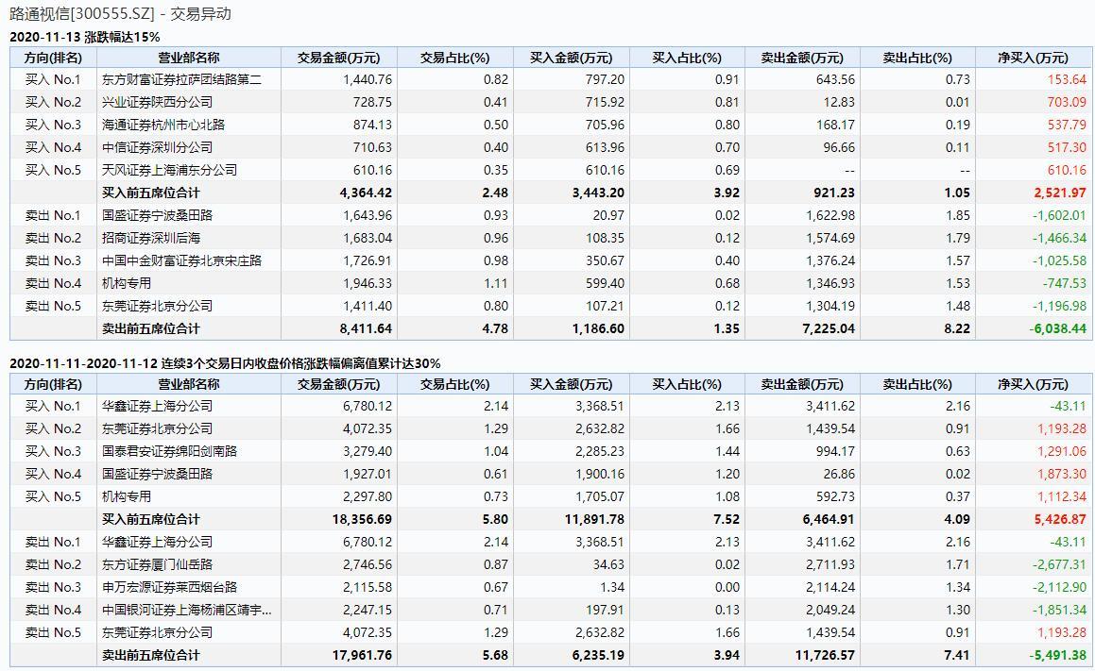Click net buy value 153.64
This screenshot has height=671, width=1095.
[x=1067, y=79]
